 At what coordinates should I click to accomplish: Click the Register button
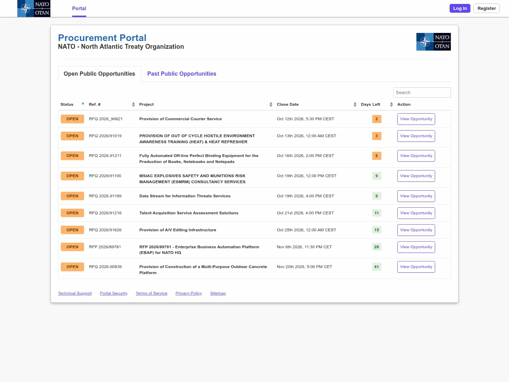(486, 8)
